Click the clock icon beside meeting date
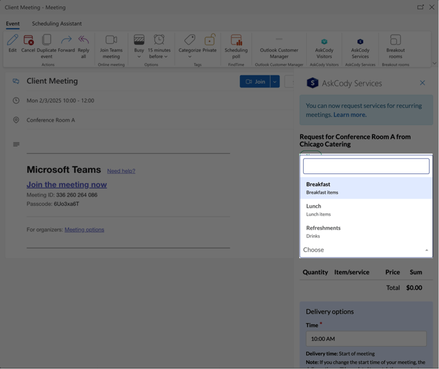This screenshot has width=439, height=369. [16, 100]
